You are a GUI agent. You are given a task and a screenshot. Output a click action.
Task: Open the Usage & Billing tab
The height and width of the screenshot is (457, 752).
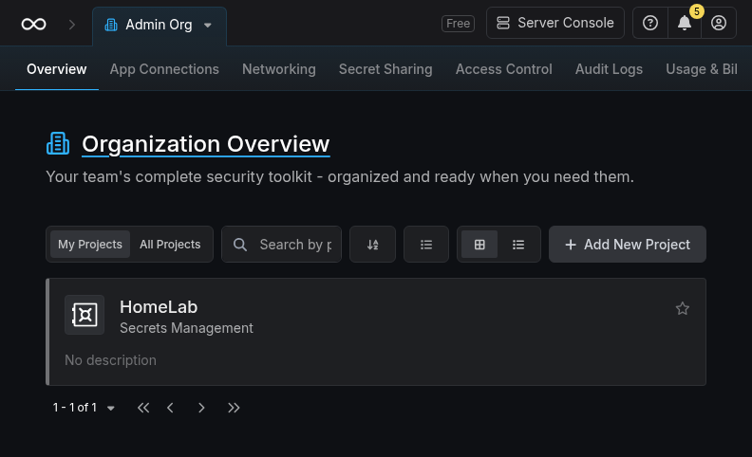point(702,69)
